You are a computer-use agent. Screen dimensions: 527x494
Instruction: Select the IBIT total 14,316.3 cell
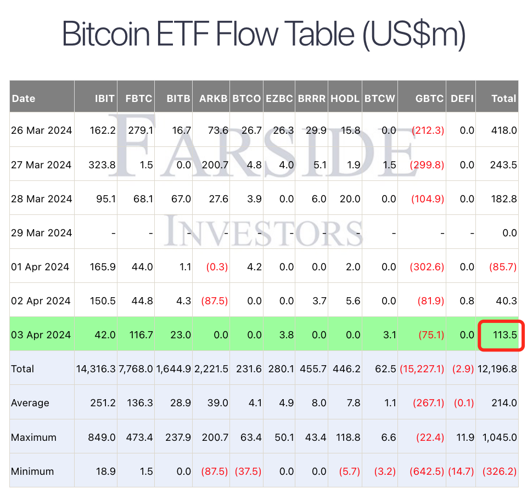click(96, 368)
